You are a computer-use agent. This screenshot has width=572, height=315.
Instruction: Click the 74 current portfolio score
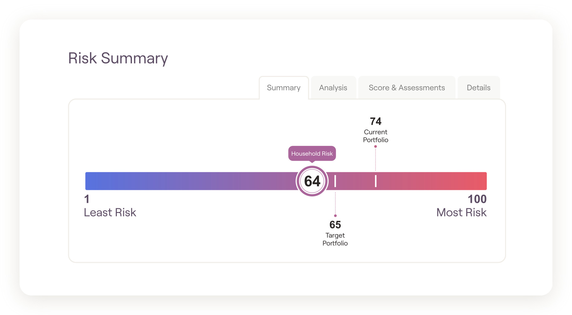tap(376, 121)
